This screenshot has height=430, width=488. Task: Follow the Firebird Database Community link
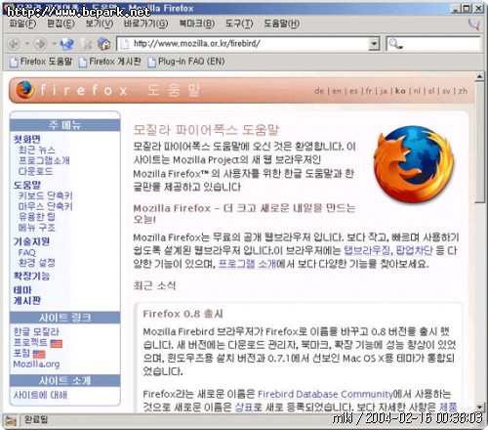325,394
